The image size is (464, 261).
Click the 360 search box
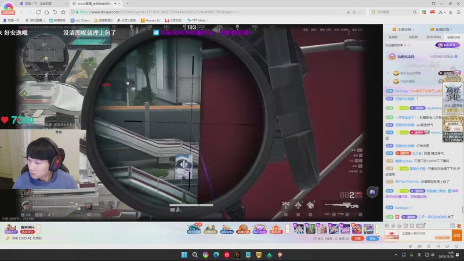pos(394,12)
